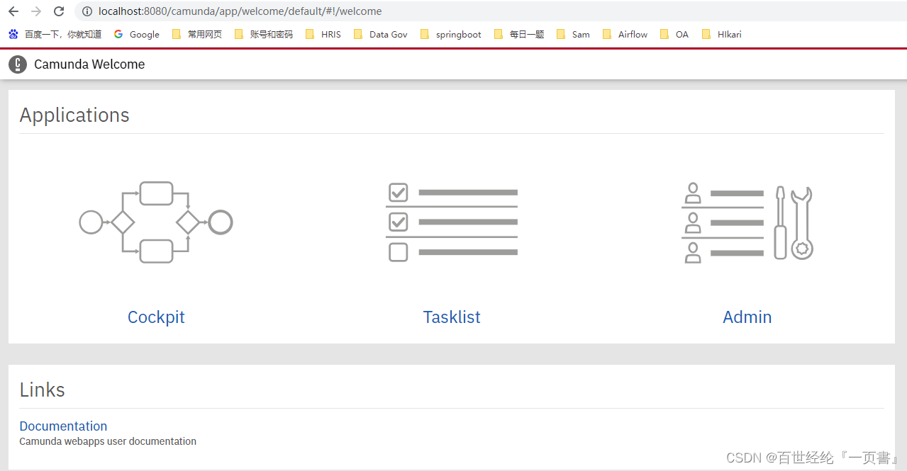Open the Tasklist checklist icon

click(452, 222)
